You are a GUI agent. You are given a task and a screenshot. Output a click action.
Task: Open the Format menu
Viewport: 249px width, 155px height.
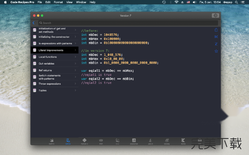(58, 2)
